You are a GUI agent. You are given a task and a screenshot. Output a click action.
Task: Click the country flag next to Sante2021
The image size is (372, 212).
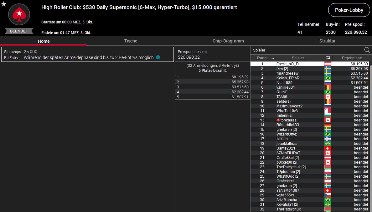(328, 148)
